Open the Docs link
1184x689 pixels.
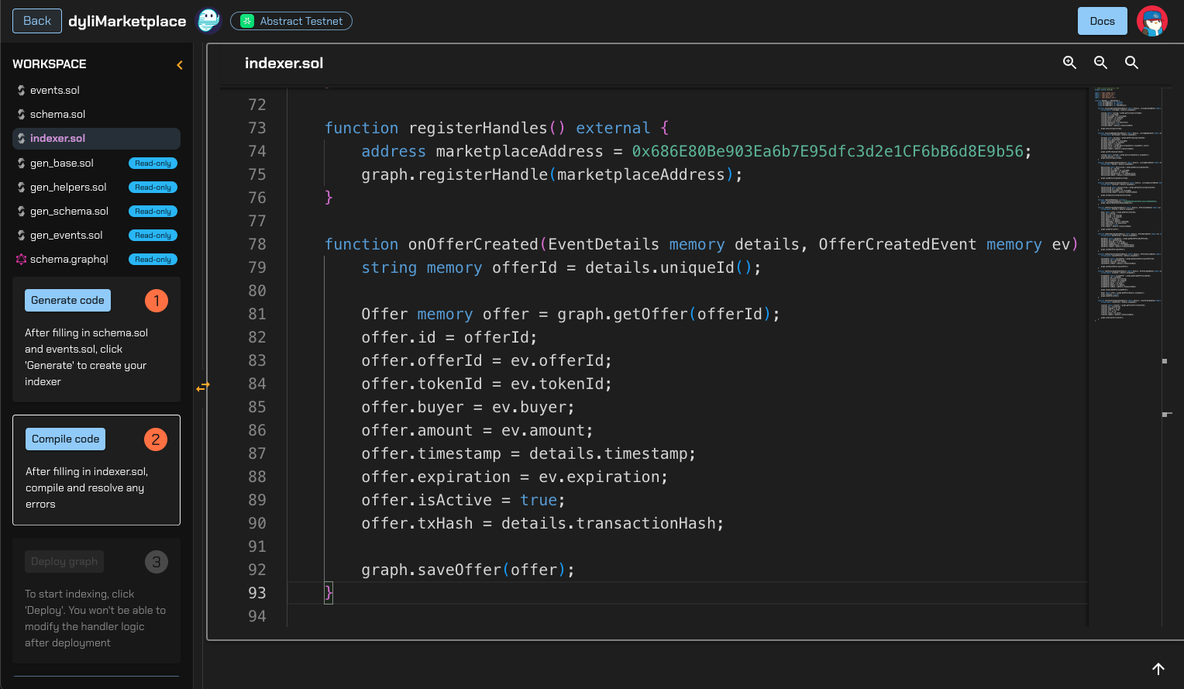tap(1102, 21)
